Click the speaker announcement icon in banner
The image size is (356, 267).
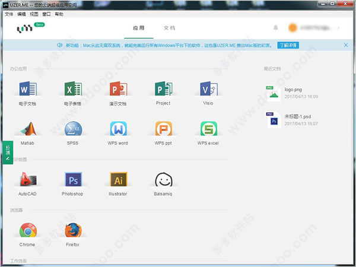click(59, 45)
